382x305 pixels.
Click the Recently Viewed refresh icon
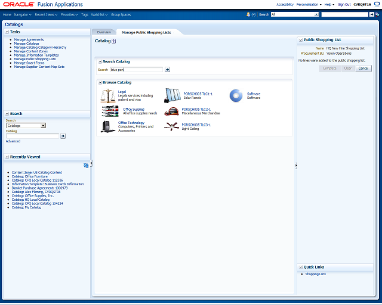pos(86,166)
